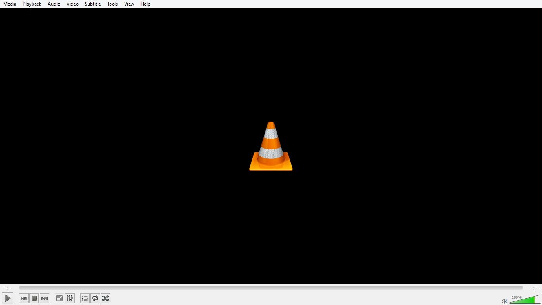Click the seek bar progress track
542x305 pixels.
271,288
